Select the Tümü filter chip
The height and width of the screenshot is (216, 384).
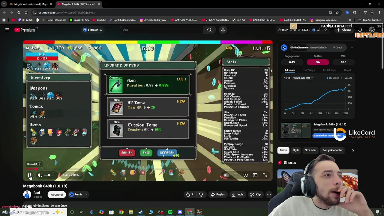pos(283,150)
